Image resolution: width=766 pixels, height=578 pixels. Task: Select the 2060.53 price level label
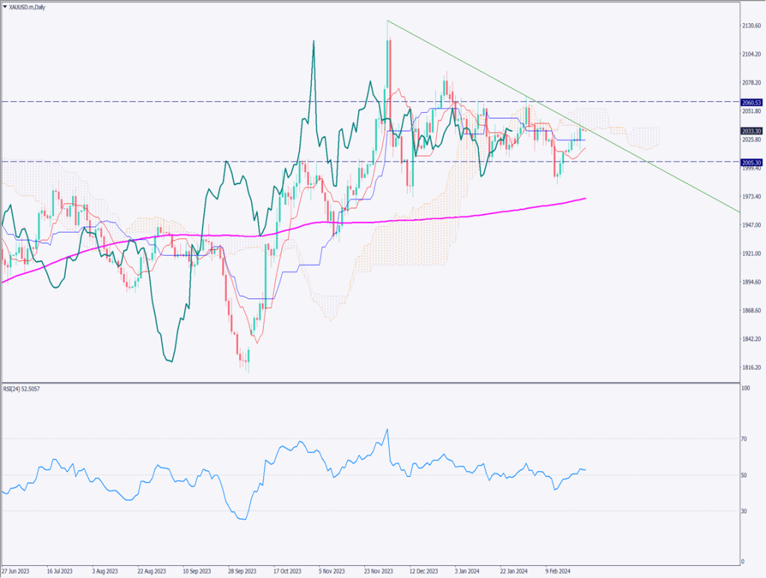[x=752, y=102]
